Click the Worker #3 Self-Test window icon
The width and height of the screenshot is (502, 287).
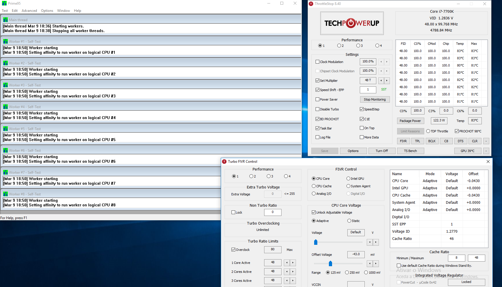click(x=5, y=85)
